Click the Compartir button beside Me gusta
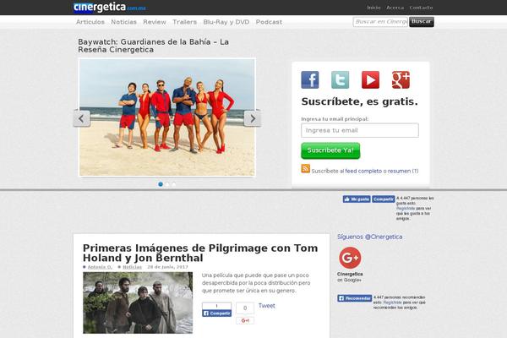The height and width of the screenshot is (338, 507). 383,199
